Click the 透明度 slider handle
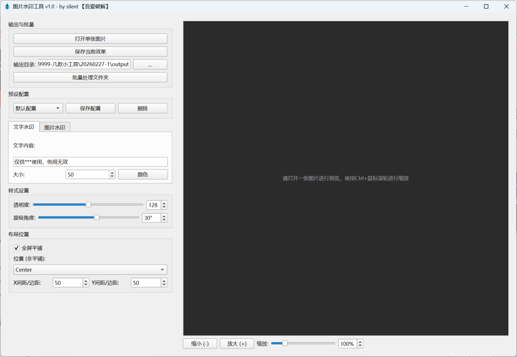The image size is (517, 357). pos(88,205)
